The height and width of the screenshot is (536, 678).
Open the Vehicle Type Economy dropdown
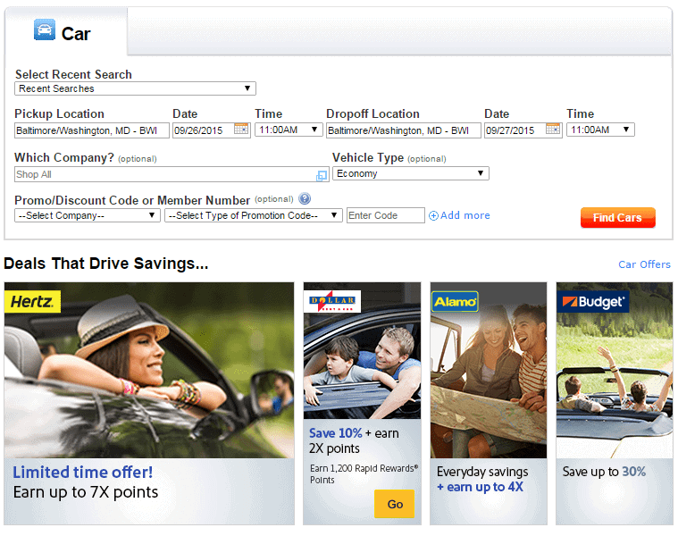pyautogui.click(x=411, y=173)
